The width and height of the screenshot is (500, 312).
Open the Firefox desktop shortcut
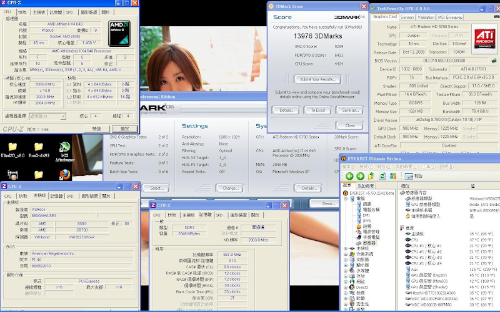click(65, 175)
